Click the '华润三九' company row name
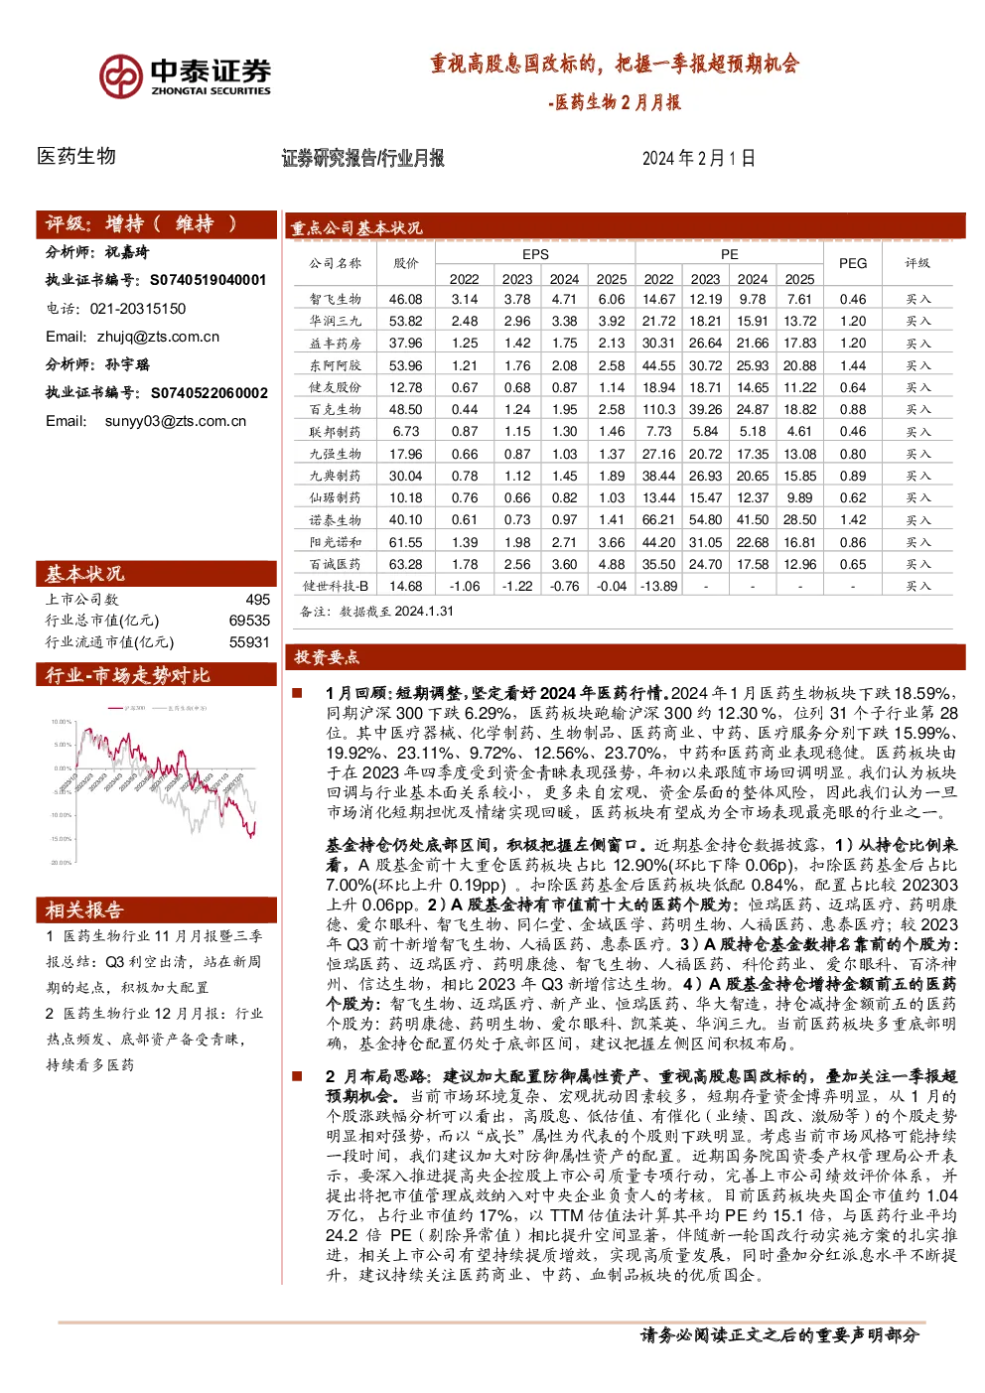This screenshot has width=985, height=1393. click(336, 321)
